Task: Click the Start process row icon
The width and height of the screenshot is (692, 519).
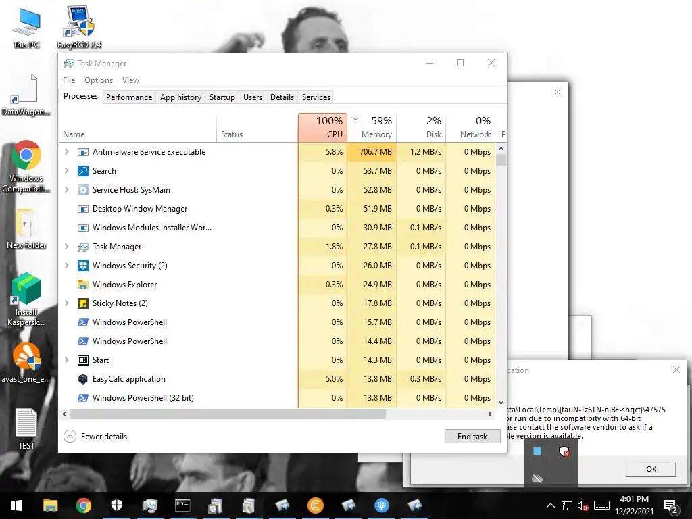Action: pyautogui.click(x=82, y=360)
